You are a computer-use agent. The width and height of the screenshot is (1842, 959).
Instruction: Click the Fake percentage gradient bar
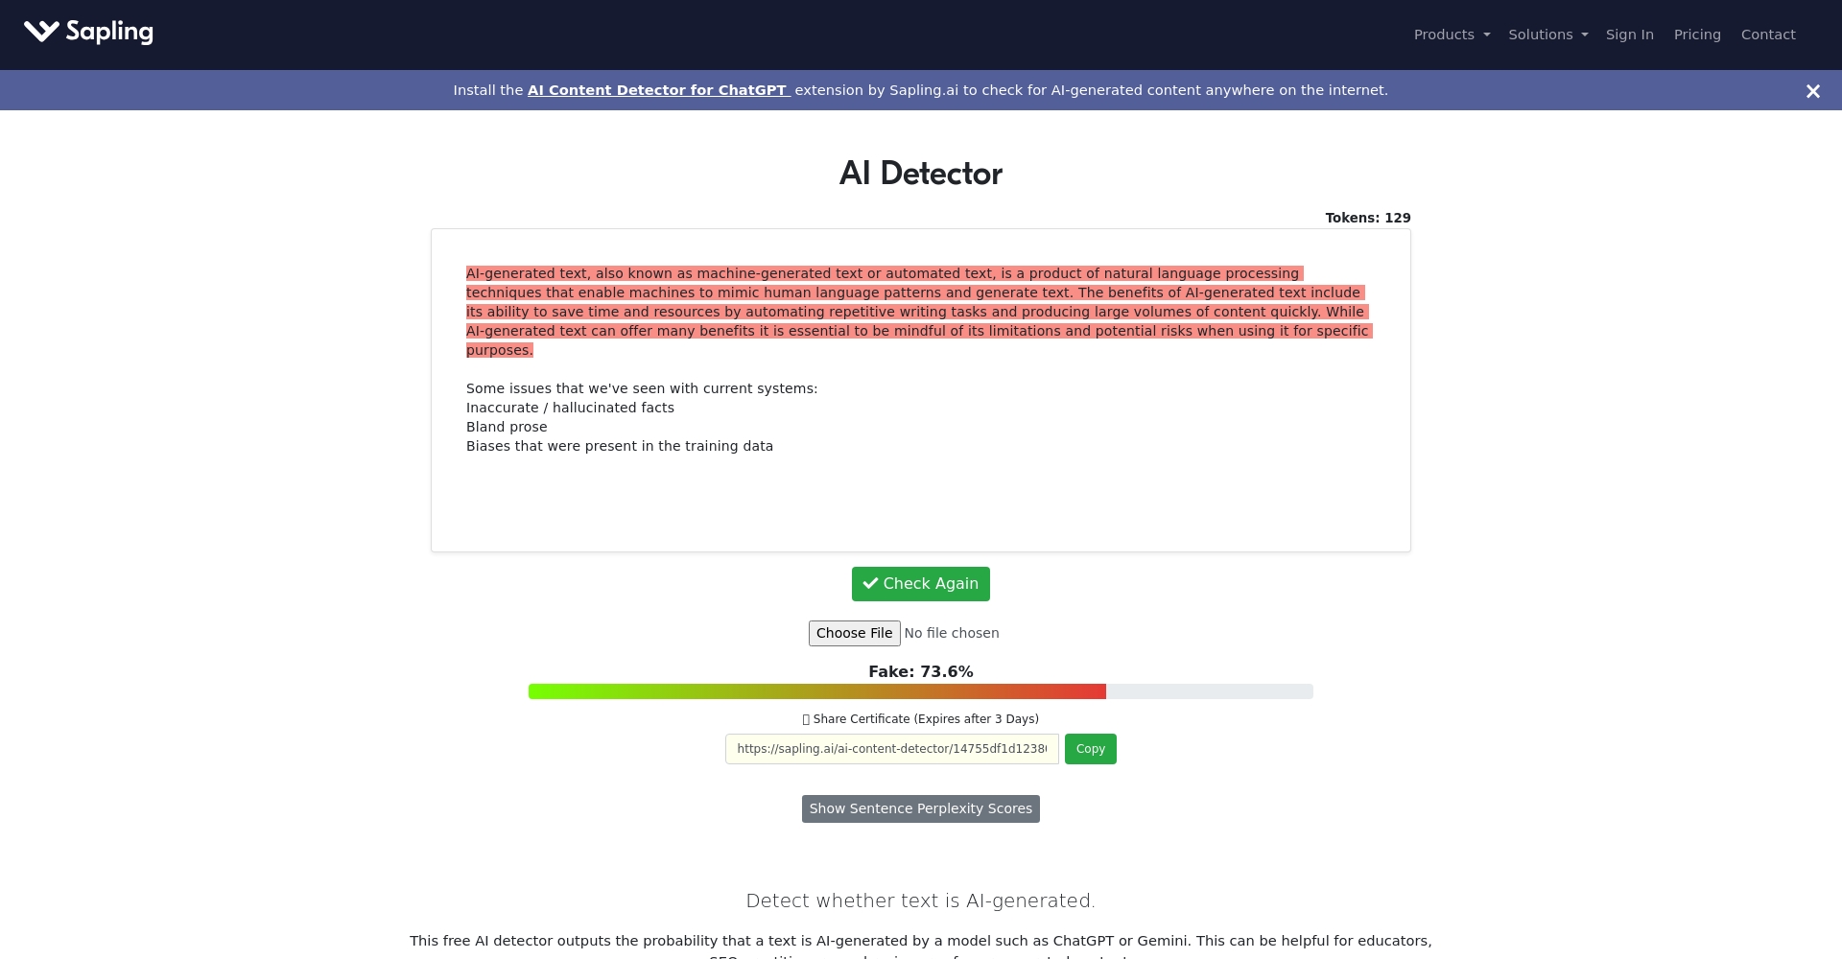coord(920,690)
